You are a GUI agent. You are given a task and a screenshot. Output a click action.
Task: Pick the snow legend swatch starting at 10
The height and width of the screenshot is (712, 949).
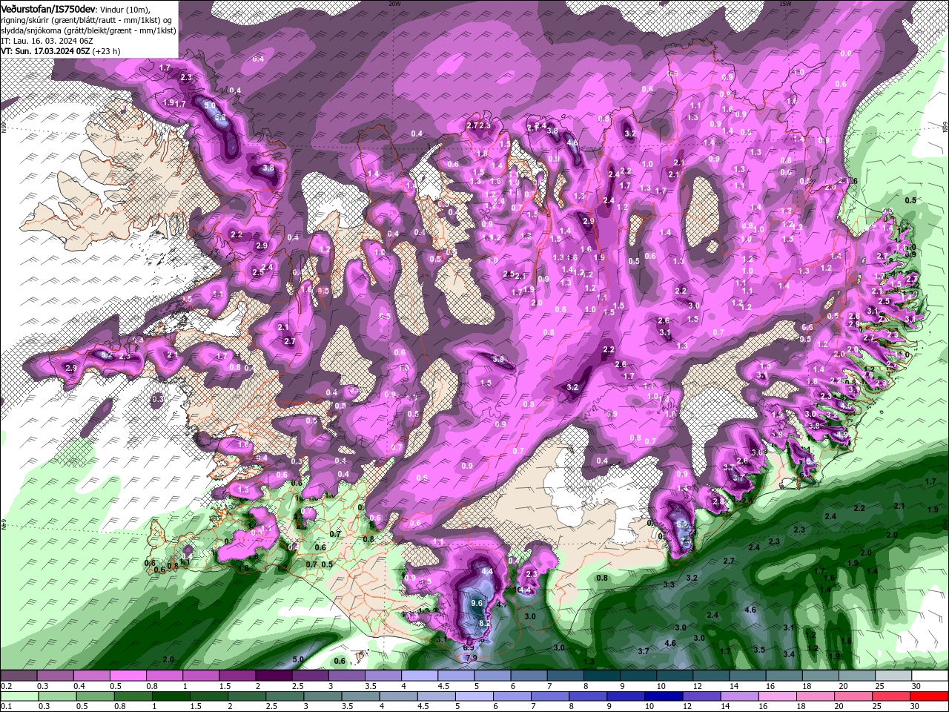pos(673,676)
